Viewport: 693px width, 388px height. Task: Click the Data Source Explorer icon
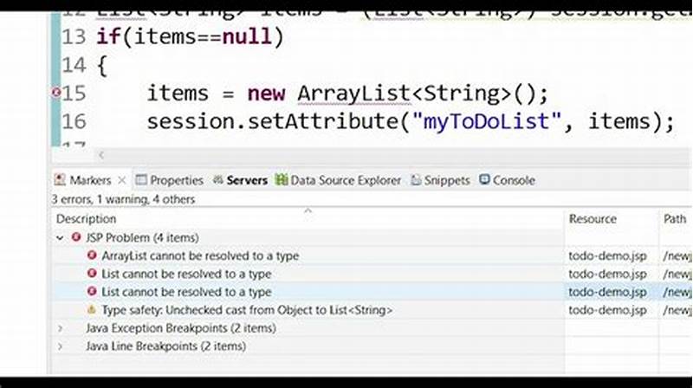(x=281, y=180)
